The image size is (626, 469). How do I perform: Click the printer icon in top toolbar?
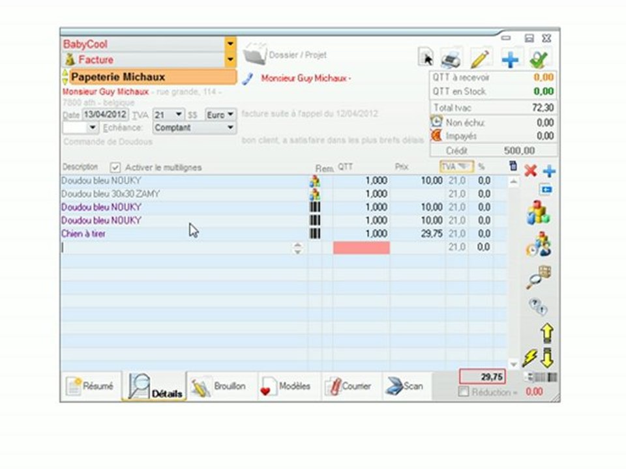[x=452, y=59]
